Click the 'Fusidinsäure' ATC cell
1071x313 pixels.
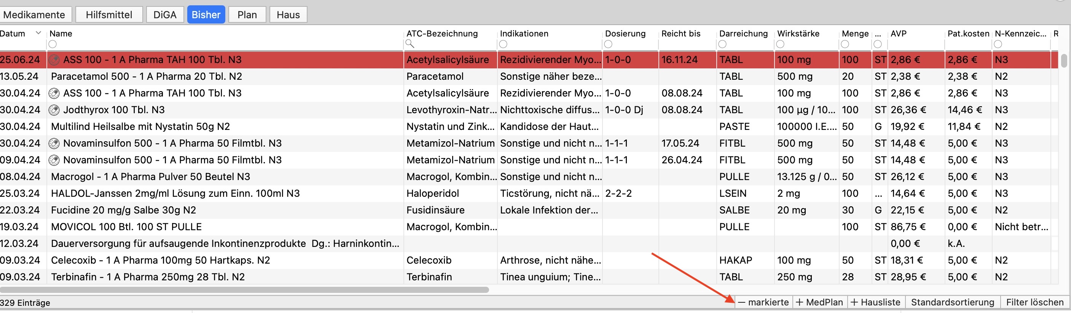435,210
